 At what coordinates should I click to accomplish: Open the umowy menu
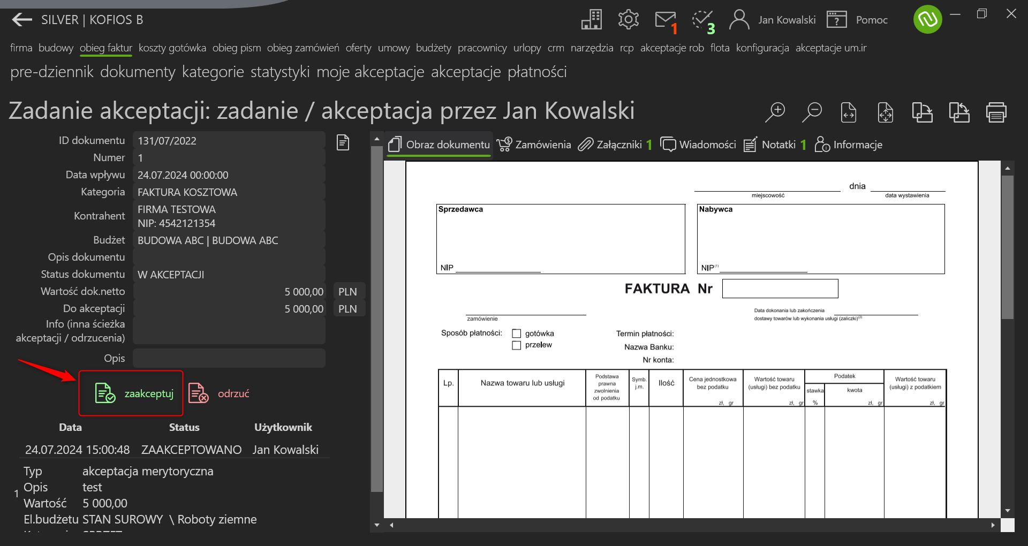coord(394,48)
